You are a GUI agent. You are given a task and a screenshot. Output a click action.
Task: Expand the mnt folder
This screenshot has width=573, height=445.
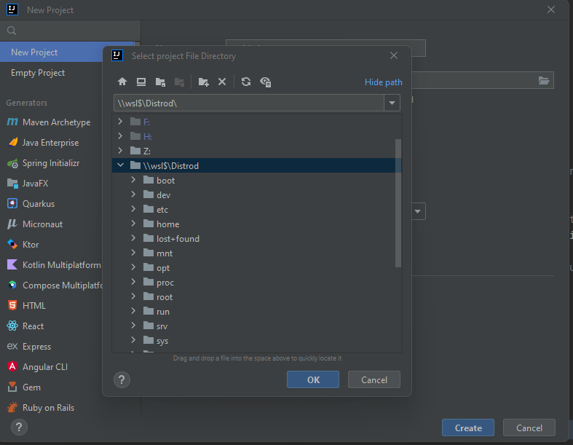[x=133, y=253]
